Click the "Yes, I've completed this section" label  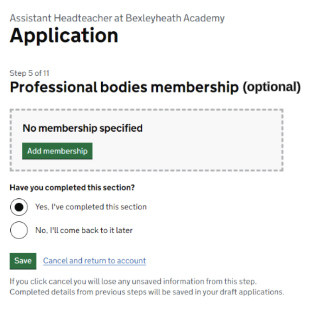91,207
